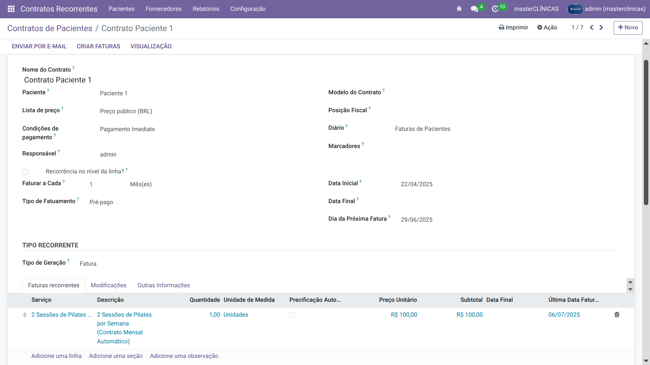Viewport: 650px width, 365px height.
Task: Click the Adicione uma linha link
Action: [x=57, y=356]
